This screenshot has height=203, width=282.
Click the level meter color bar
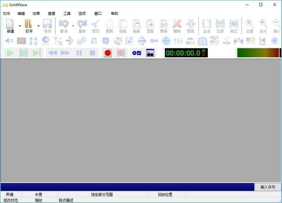258,53
